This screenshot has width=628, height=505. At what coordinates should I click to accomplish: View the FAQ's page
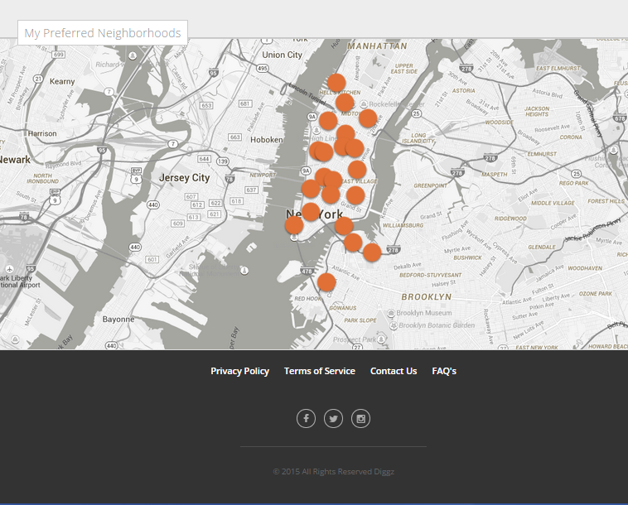click(443, 371)
